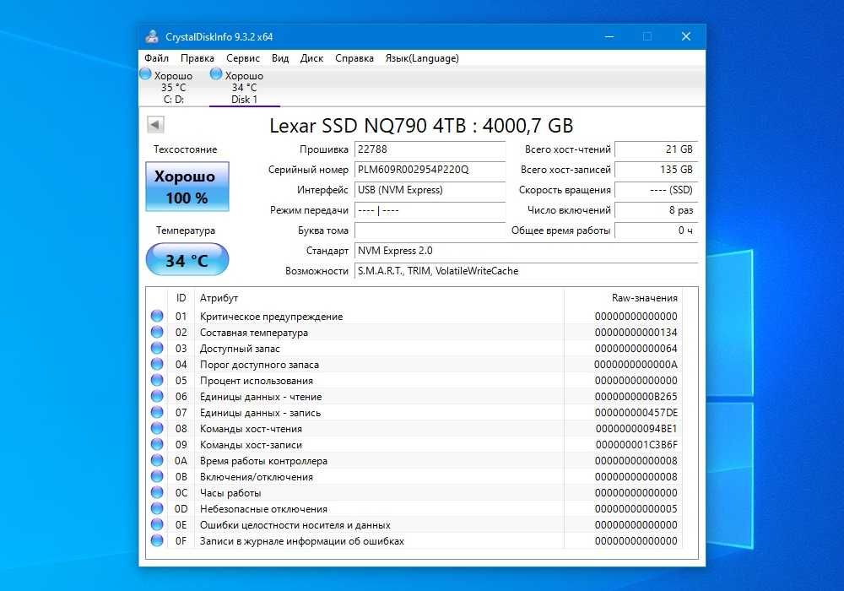Minimize the CrystalDiskInfo window
The height and width of the screenshot is (591, 844).
609,36
